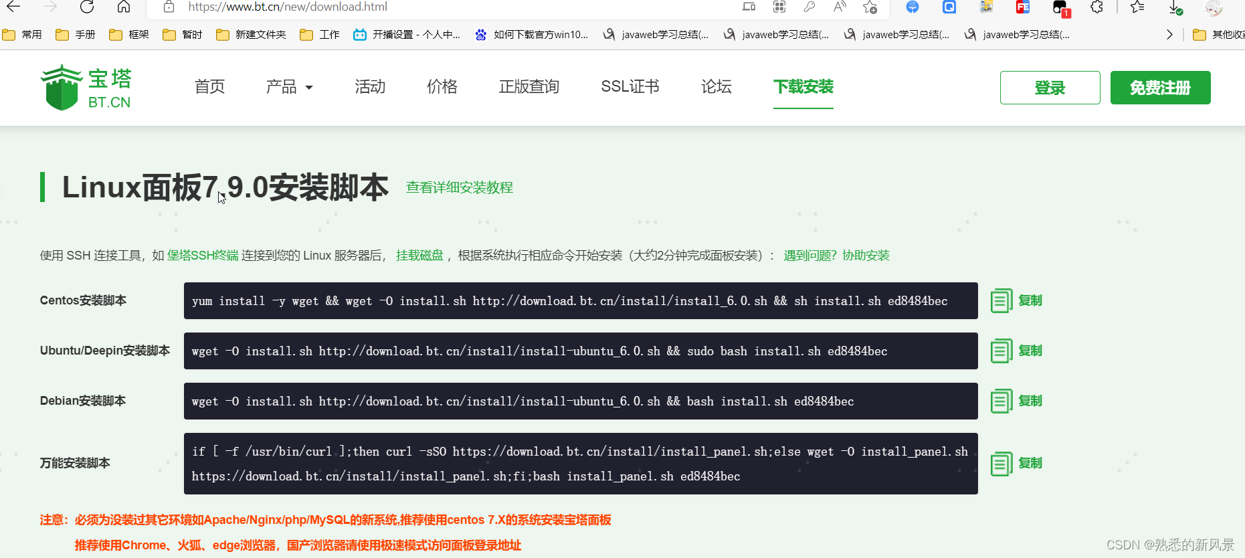
Task: Click the blue Q extension icon
Action: tap(949, 7)
